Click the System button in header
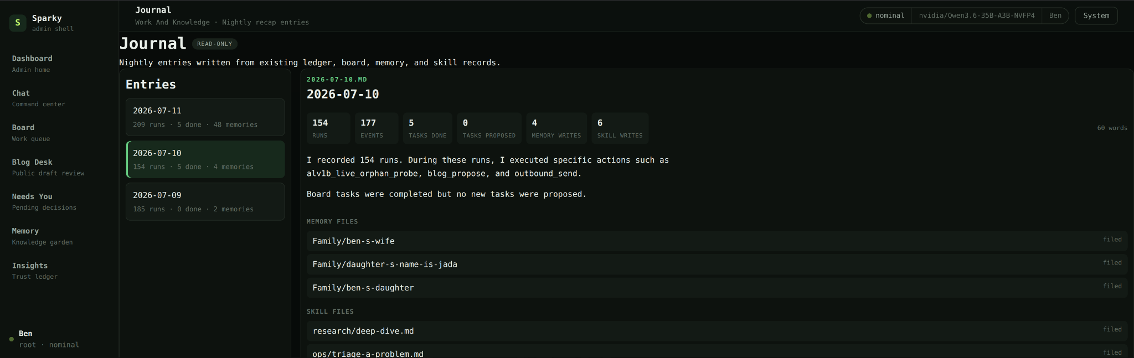 [x=1096, y=15]
